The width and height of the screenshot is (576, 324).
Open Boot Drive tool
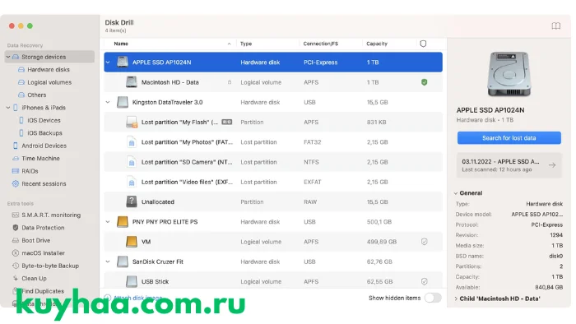[31, 240]
